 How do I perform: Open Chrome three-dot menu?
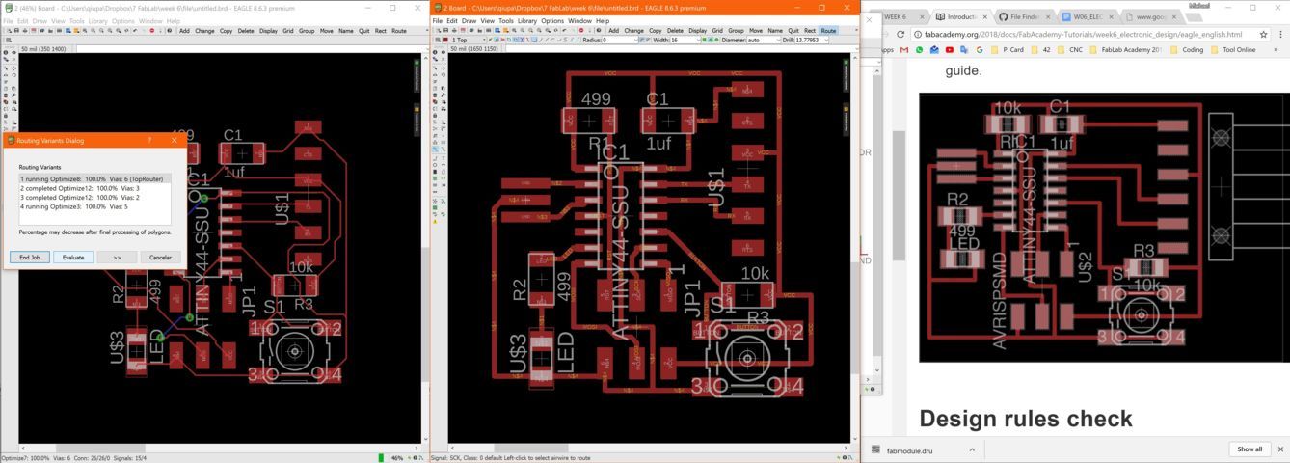(1280, 34)
